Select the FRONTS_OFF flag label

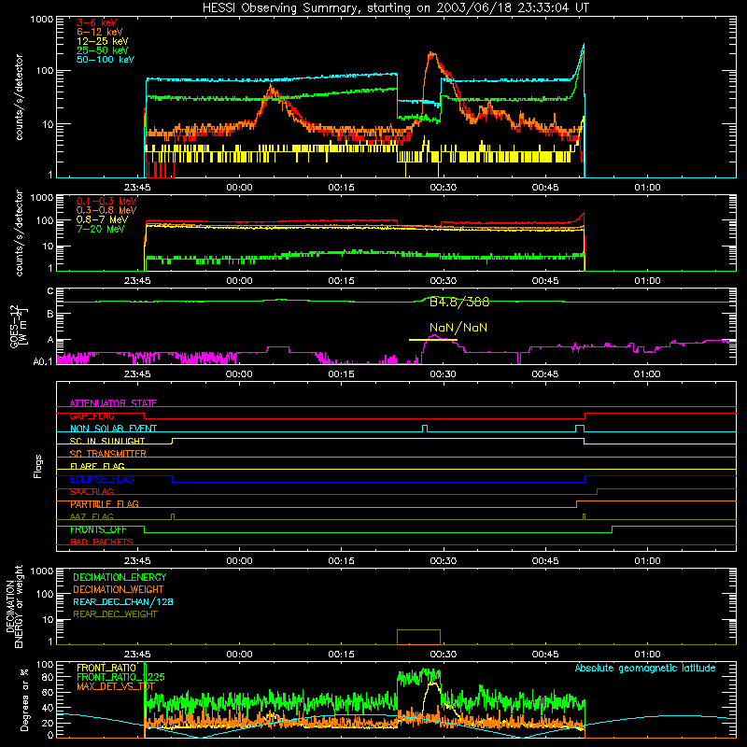coord(98,529)
